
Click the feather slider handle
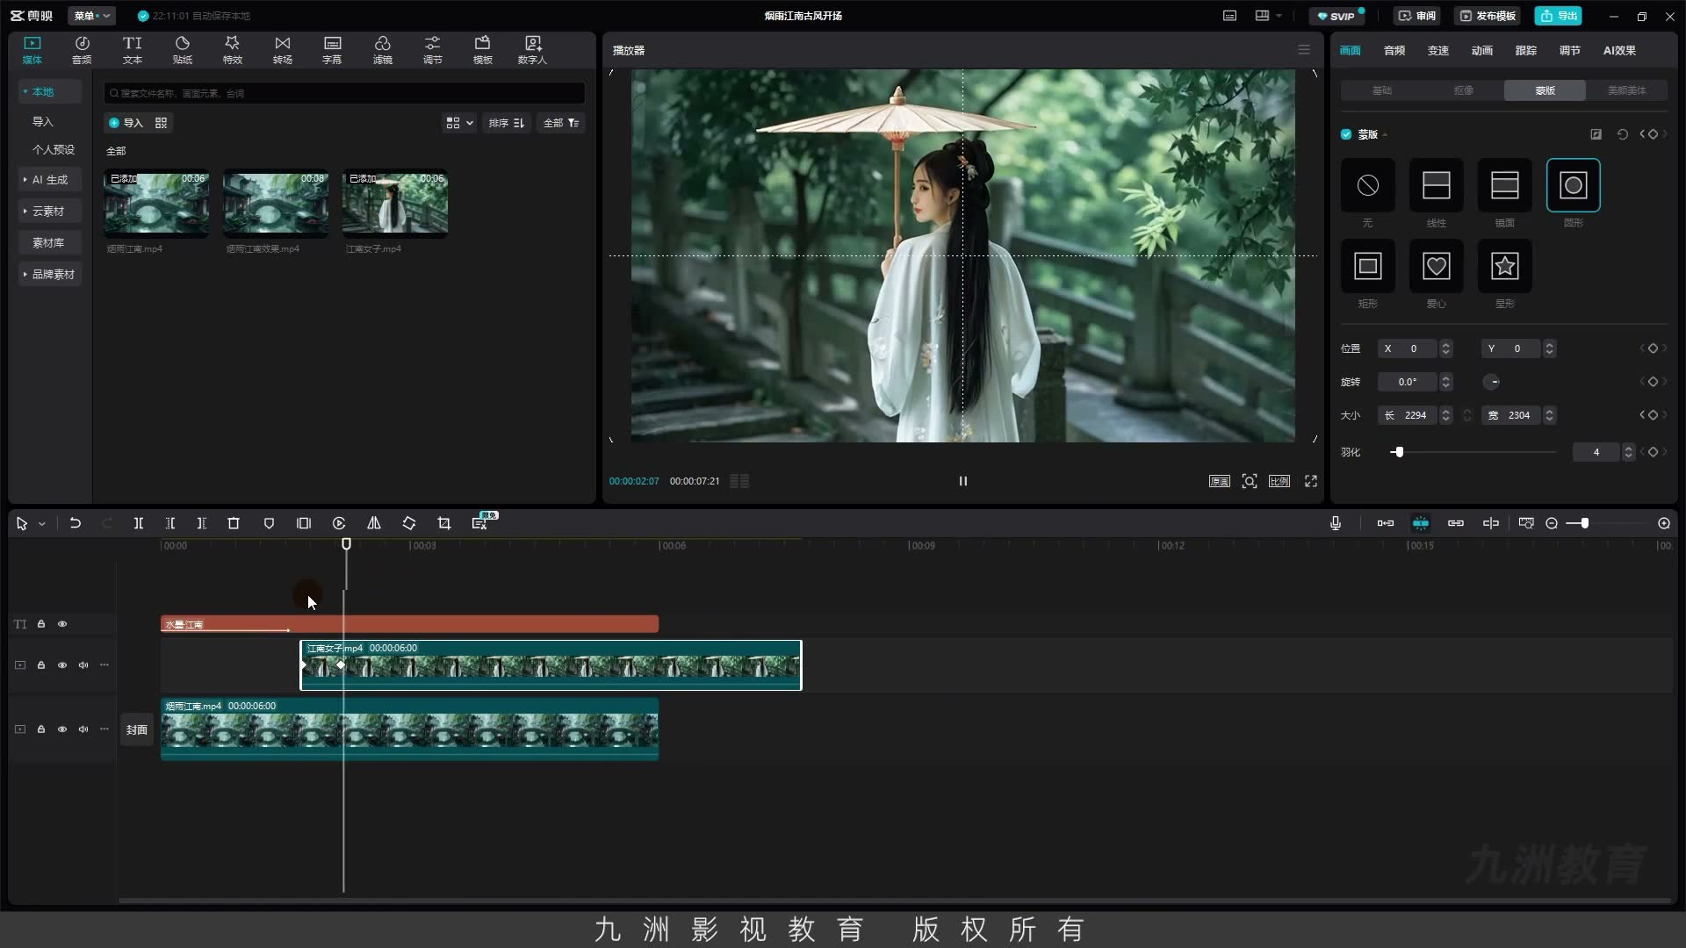[1399, 452]
